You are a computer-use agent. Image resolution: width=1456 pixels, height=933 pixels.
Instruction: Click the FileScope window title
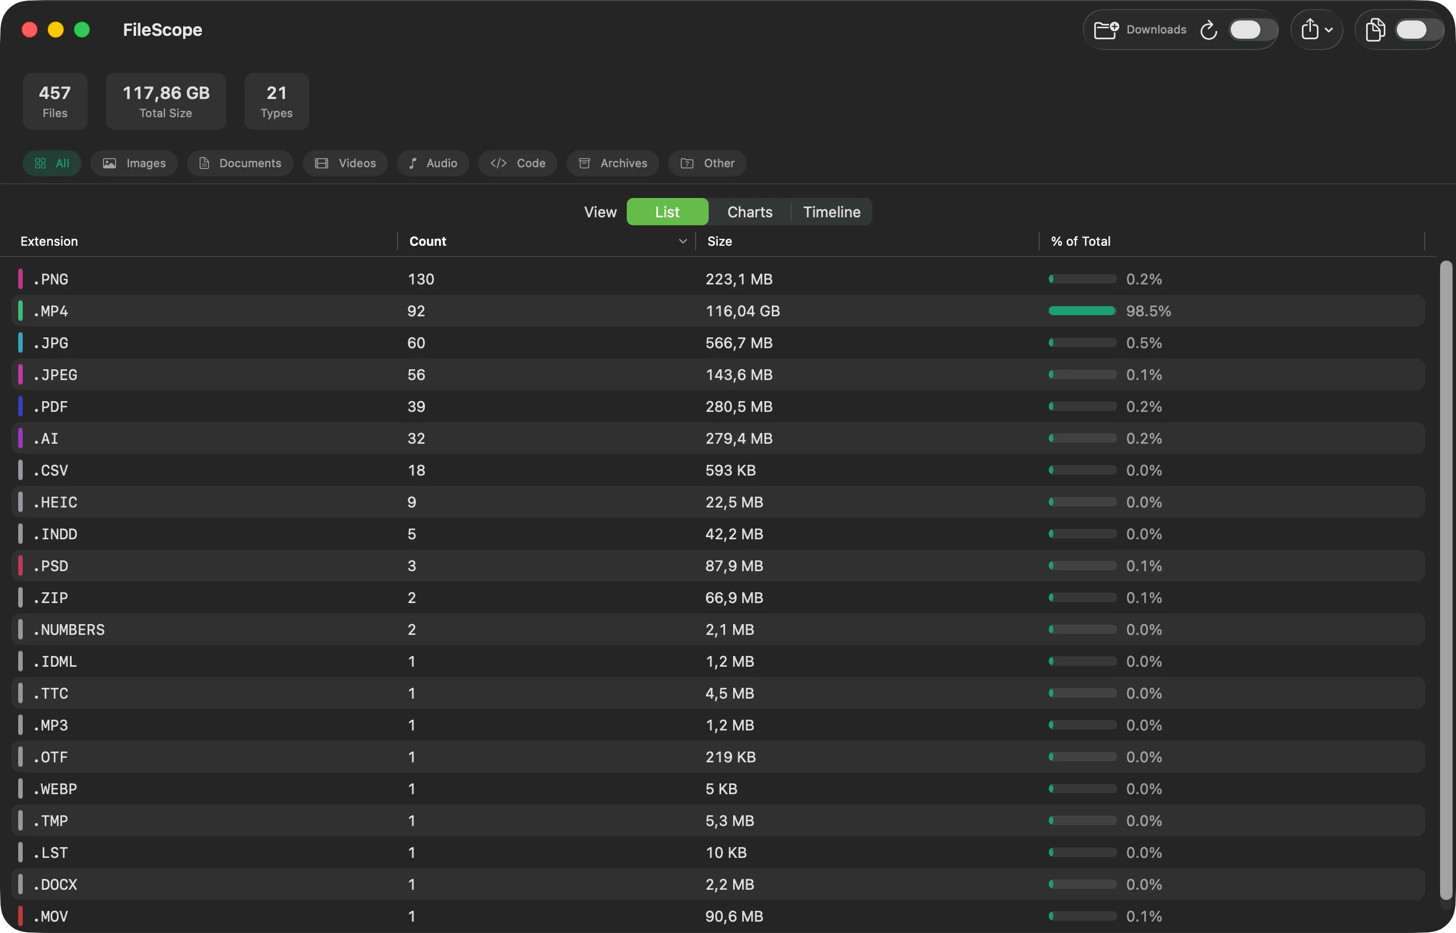[x=162, y=30]
